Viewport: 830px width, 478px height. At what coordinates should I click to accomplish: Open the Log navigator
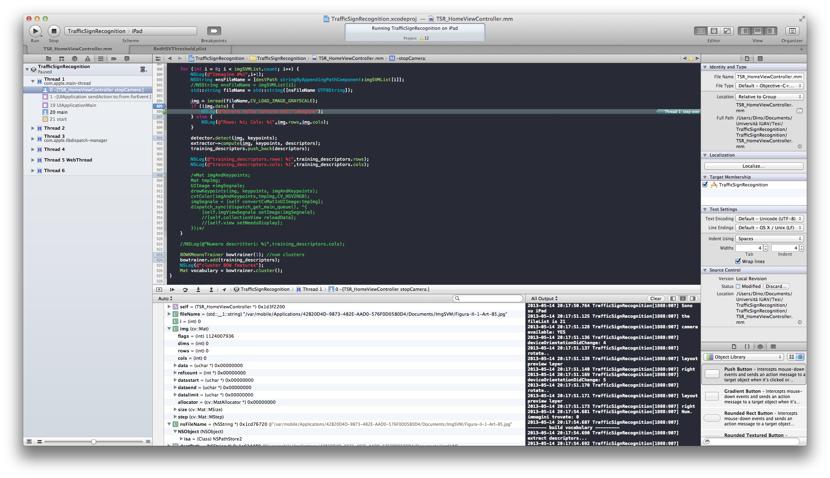(127, 59)
